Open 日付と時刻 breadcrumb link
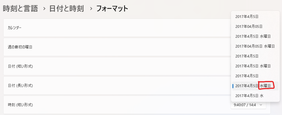The image size is (282, 115). point(66,9)
